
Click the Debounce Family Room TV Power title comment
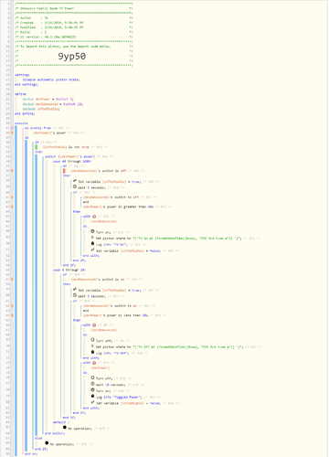click(47, 8)
